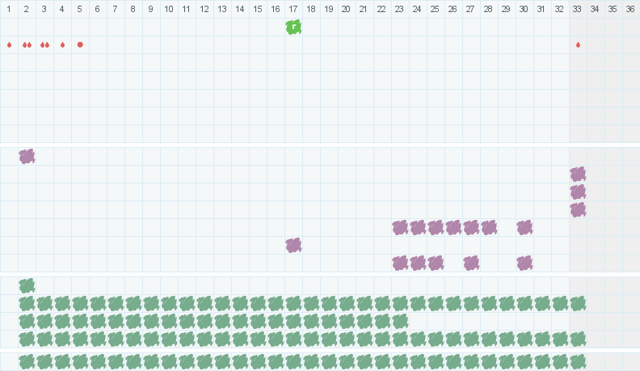Select the day 36 column header
640x371 pixels.
tap(631, 9)
